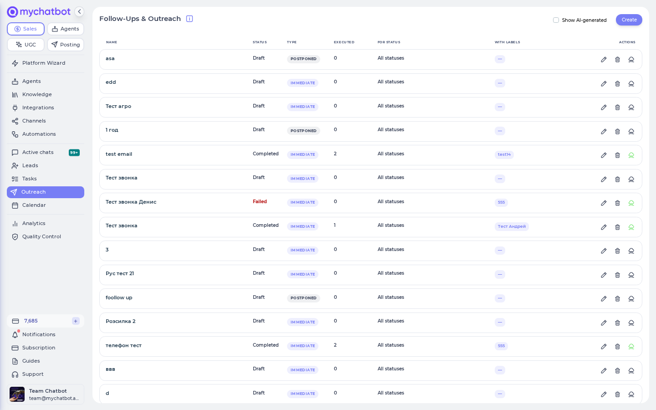
Task: Open Notifications
Action: click(46, 335)
